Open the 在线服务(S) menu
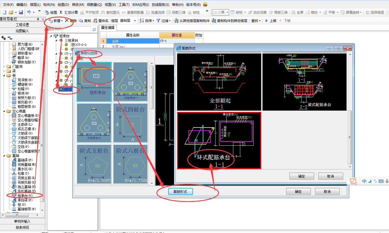The width and height of the screenshot is (389, 233). 160,4
